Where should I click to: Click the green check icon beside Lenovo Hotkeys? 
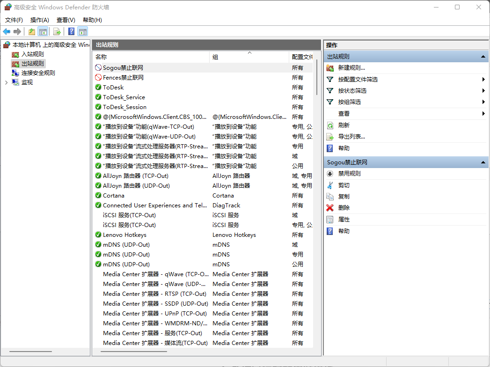click(x=98, y=235)
